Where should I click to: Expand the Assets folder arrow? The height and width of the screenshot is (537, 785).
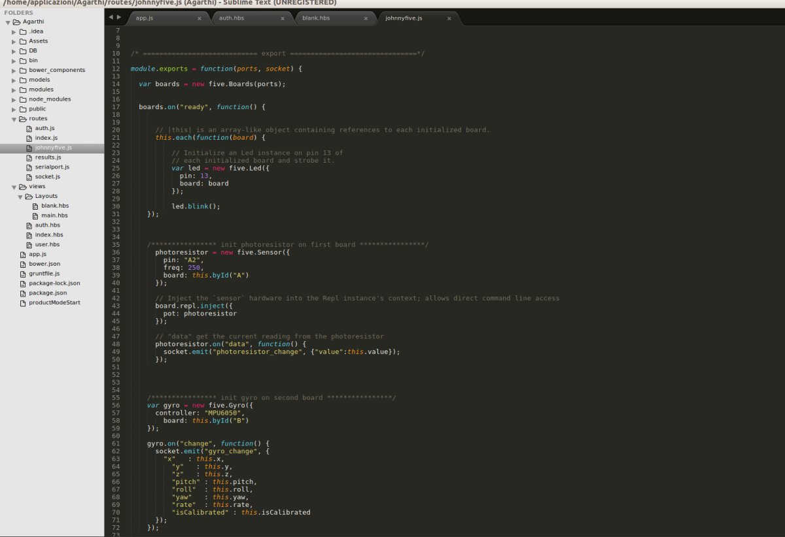14,41
